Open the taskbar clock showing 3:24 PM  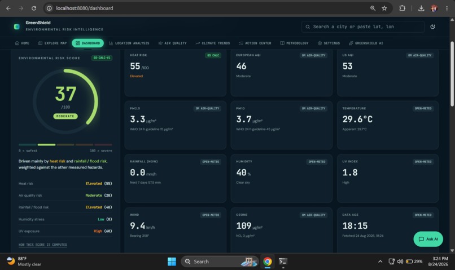pos(438,262)
